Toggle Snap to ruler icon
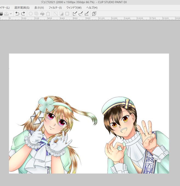Image resolution: width=180 pixels, height=186 pixels. pos(75,14)
